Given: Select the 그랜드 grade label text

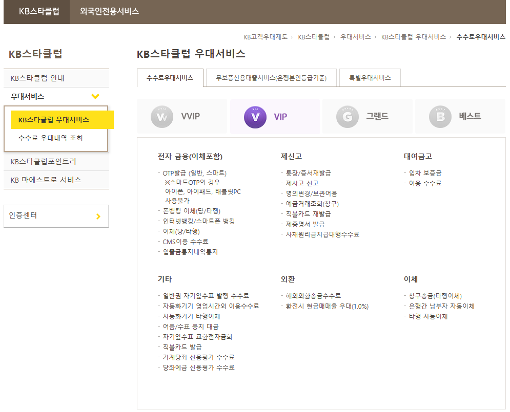Looking at the screenshot, I should (x=377, y=116).
